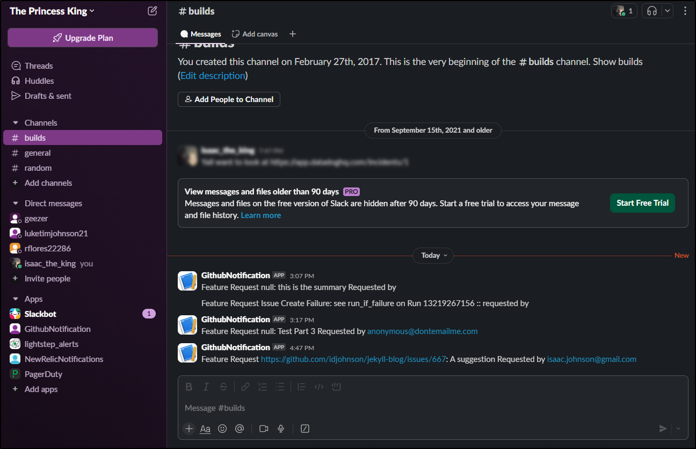Start a huddle with headphones icon
Image resolution: width=696 pixels, height=449 pixels.
pyautogui.click(x=652, y=11)
